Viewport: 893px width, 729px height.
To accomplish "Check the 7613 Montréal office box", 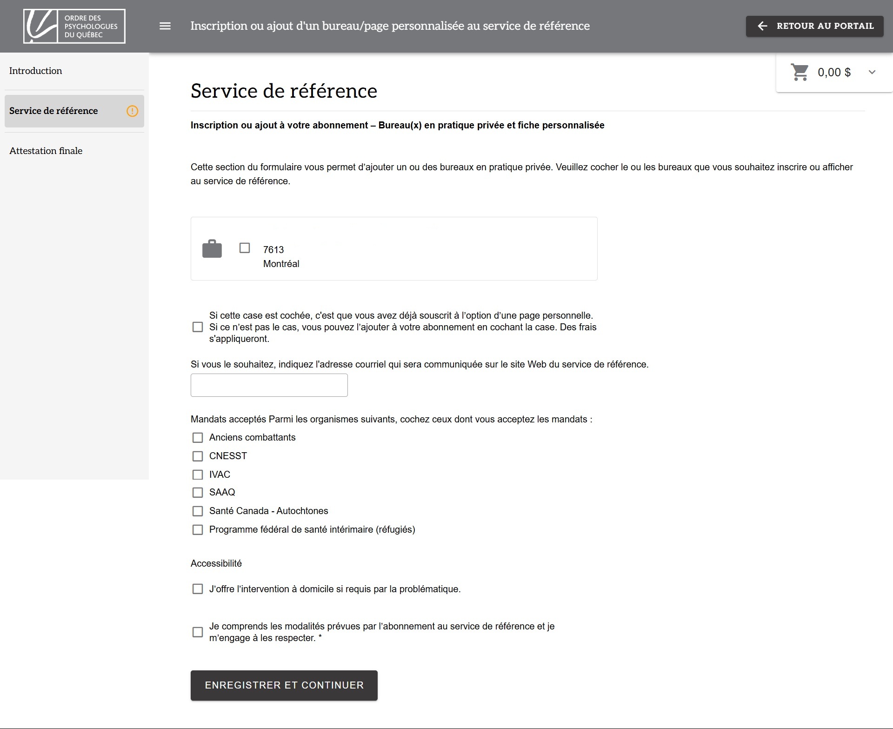I will [245, 248].
